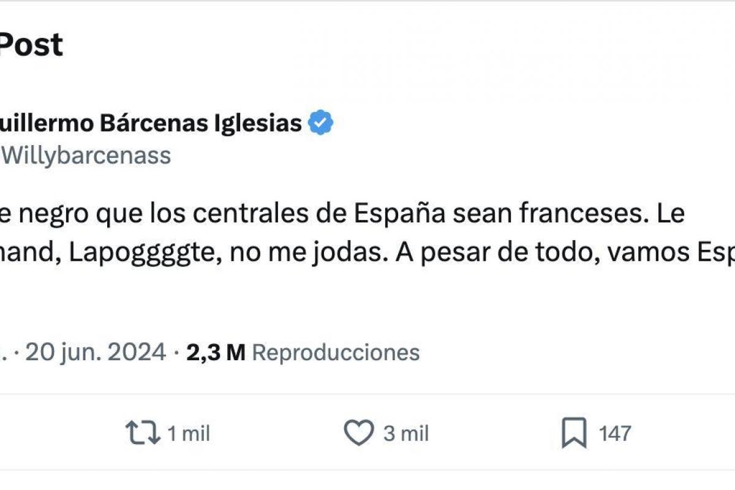The height and width of the screenshot is (490, 735).
Task: Open the "3 mil" likes count
Action: [406, 434]
